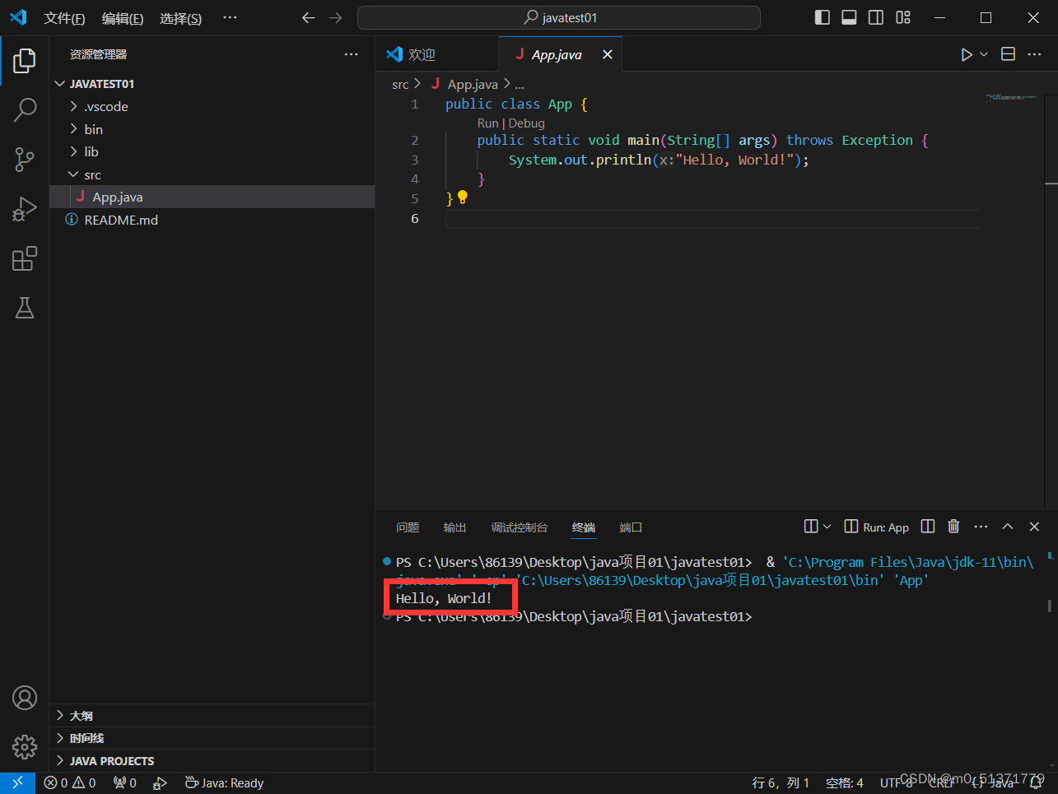
Task: Click the debug launch icon in status bar
Action: pyautogui.click(x=160, y=783)
